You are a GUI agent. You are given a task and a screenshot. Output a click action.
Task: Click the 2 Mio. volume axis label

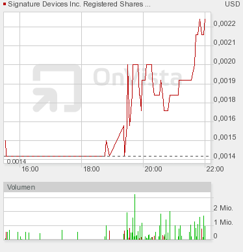223,208
